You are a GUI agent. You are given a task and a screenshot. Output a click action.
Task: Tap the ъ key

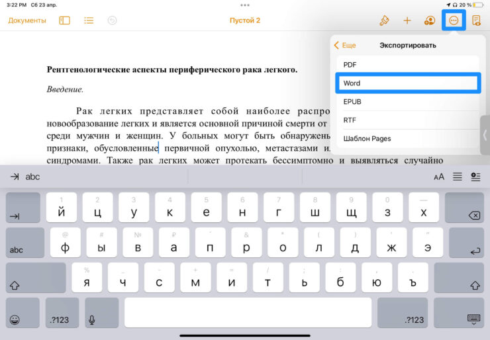(x=413, y=278)
